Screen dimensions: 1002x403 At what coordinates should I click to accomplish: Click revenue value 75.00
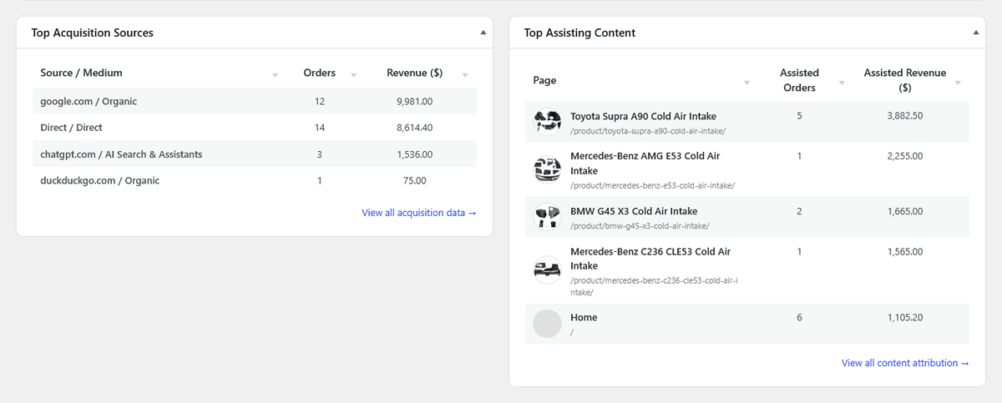pyautogui.click(x=414, y=180)
